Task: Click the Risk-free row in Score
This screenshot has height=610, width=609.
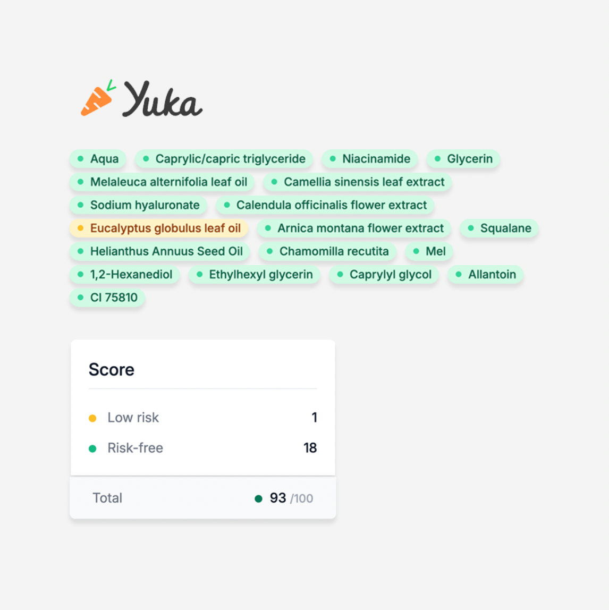Action: (x=203, y=448)
